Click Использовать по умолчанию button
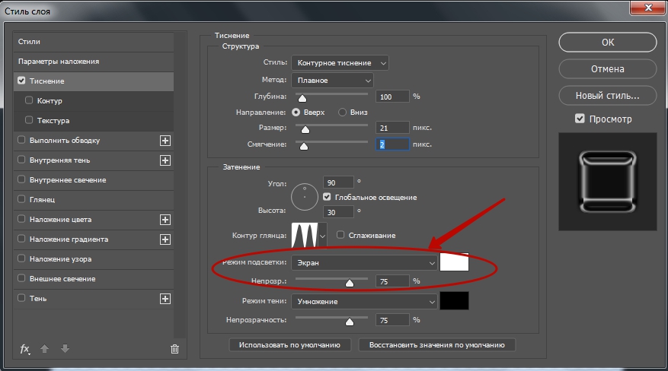 (x=289, y=345)
